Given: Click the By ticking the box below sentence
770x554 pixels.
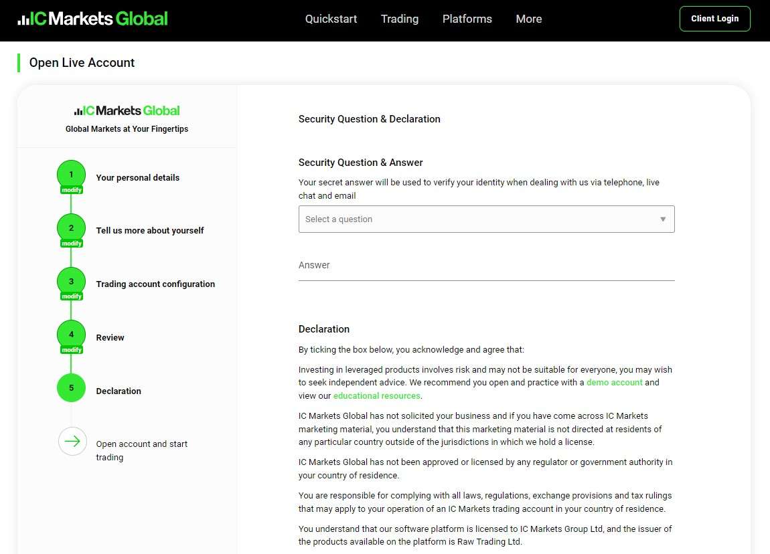Looking at the screenshot, I should pos(411,350).
